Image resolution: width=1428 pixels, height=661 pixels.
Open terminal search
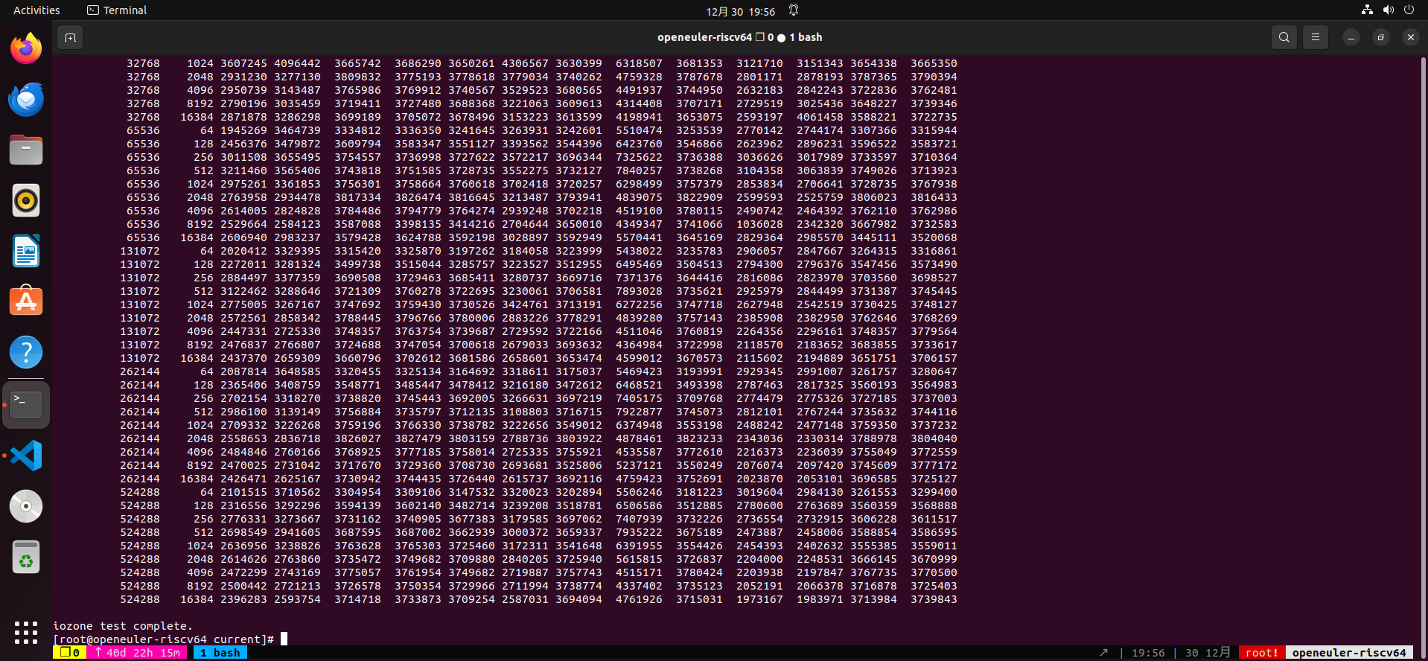[x=1284, y=37]
